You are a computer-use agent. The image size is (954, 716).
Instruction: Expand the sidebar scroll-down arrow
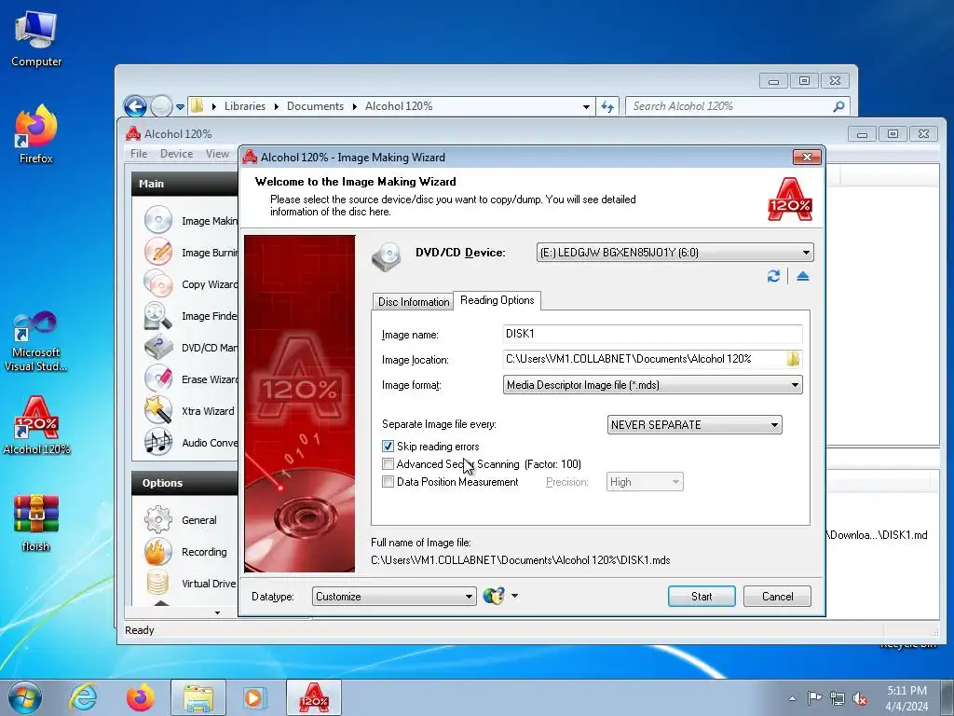(x=217, y=613)
